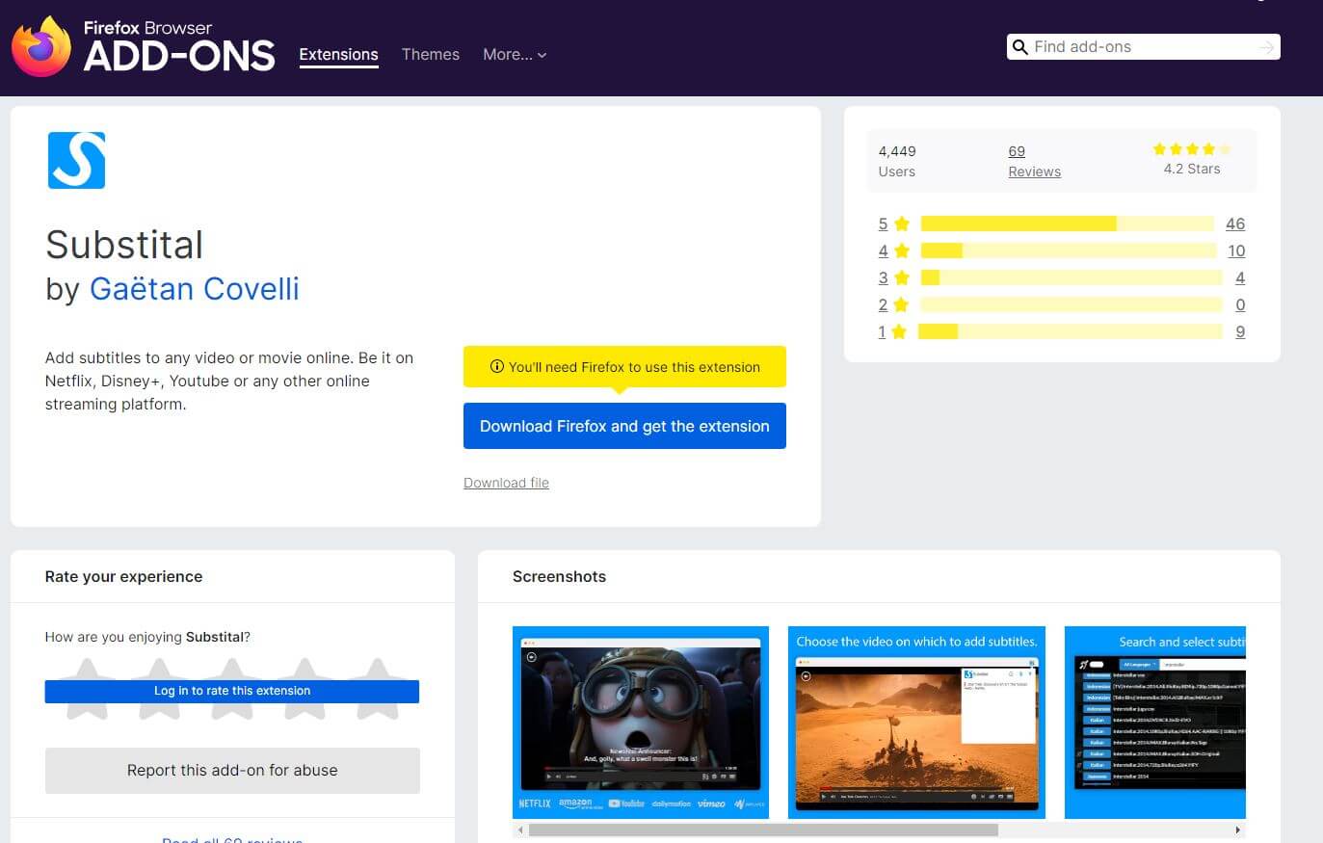The image size is (1323, 843).
Task: Open author Gaëtan Covelli's page
Action: (x=195, y=289)
